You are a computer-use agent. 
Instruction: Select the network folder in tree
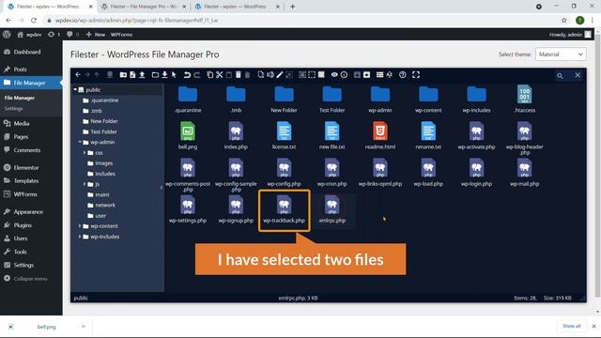click(104, 205)
